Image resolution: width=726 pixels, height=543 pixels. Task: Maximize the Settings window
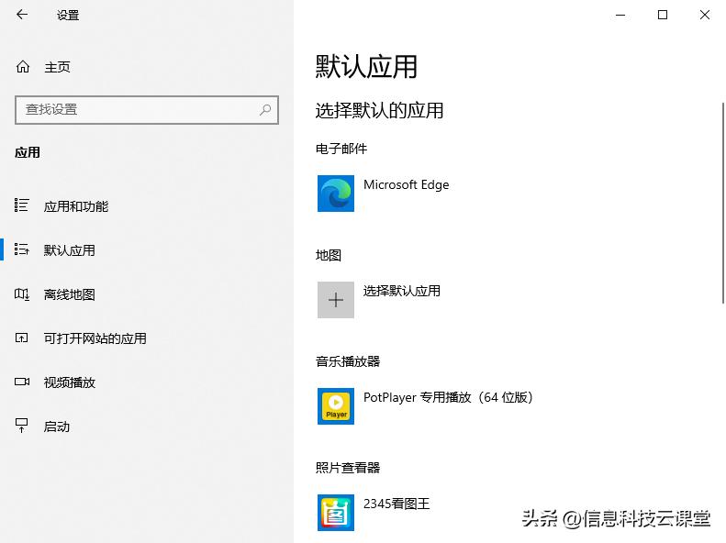[x=663, y=15]
